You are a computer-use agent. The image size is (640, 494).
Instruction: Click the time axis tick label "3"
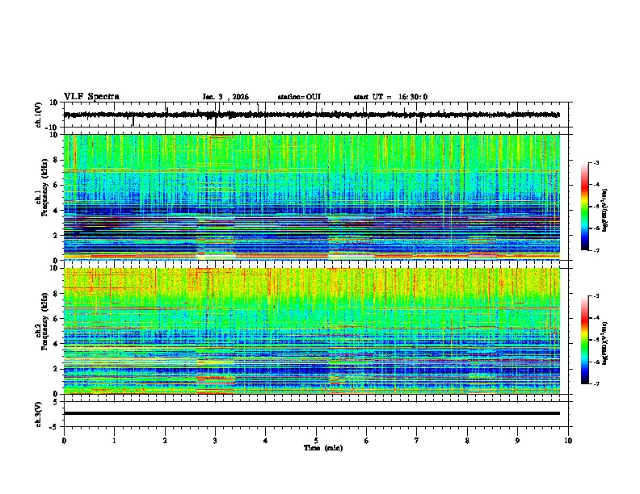(x=215, y=441)
